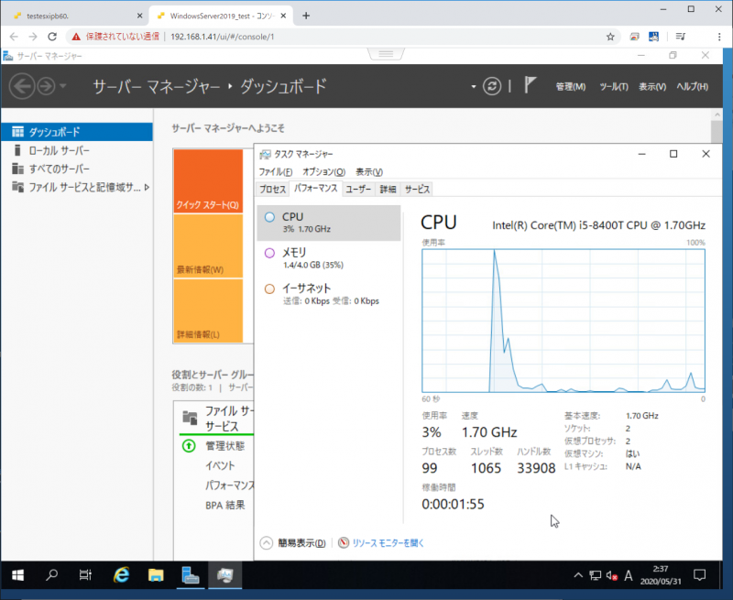
Task: Click the Task Manager title icon
Action: [x=265, y=154]
